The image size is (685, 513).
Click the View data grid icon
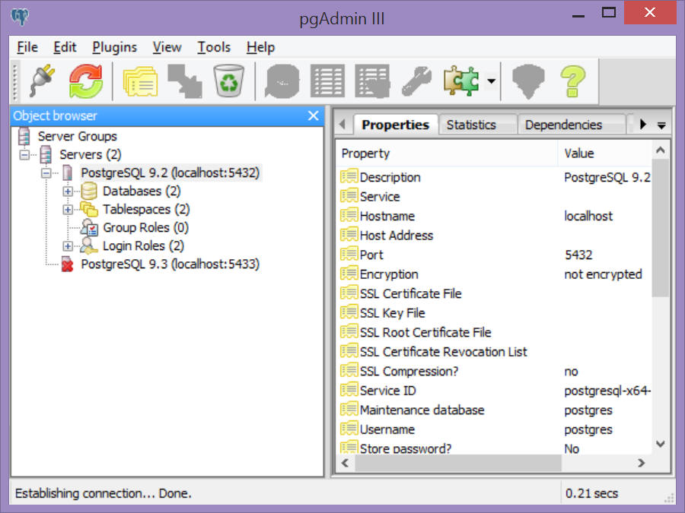click(x=327, y=81)
